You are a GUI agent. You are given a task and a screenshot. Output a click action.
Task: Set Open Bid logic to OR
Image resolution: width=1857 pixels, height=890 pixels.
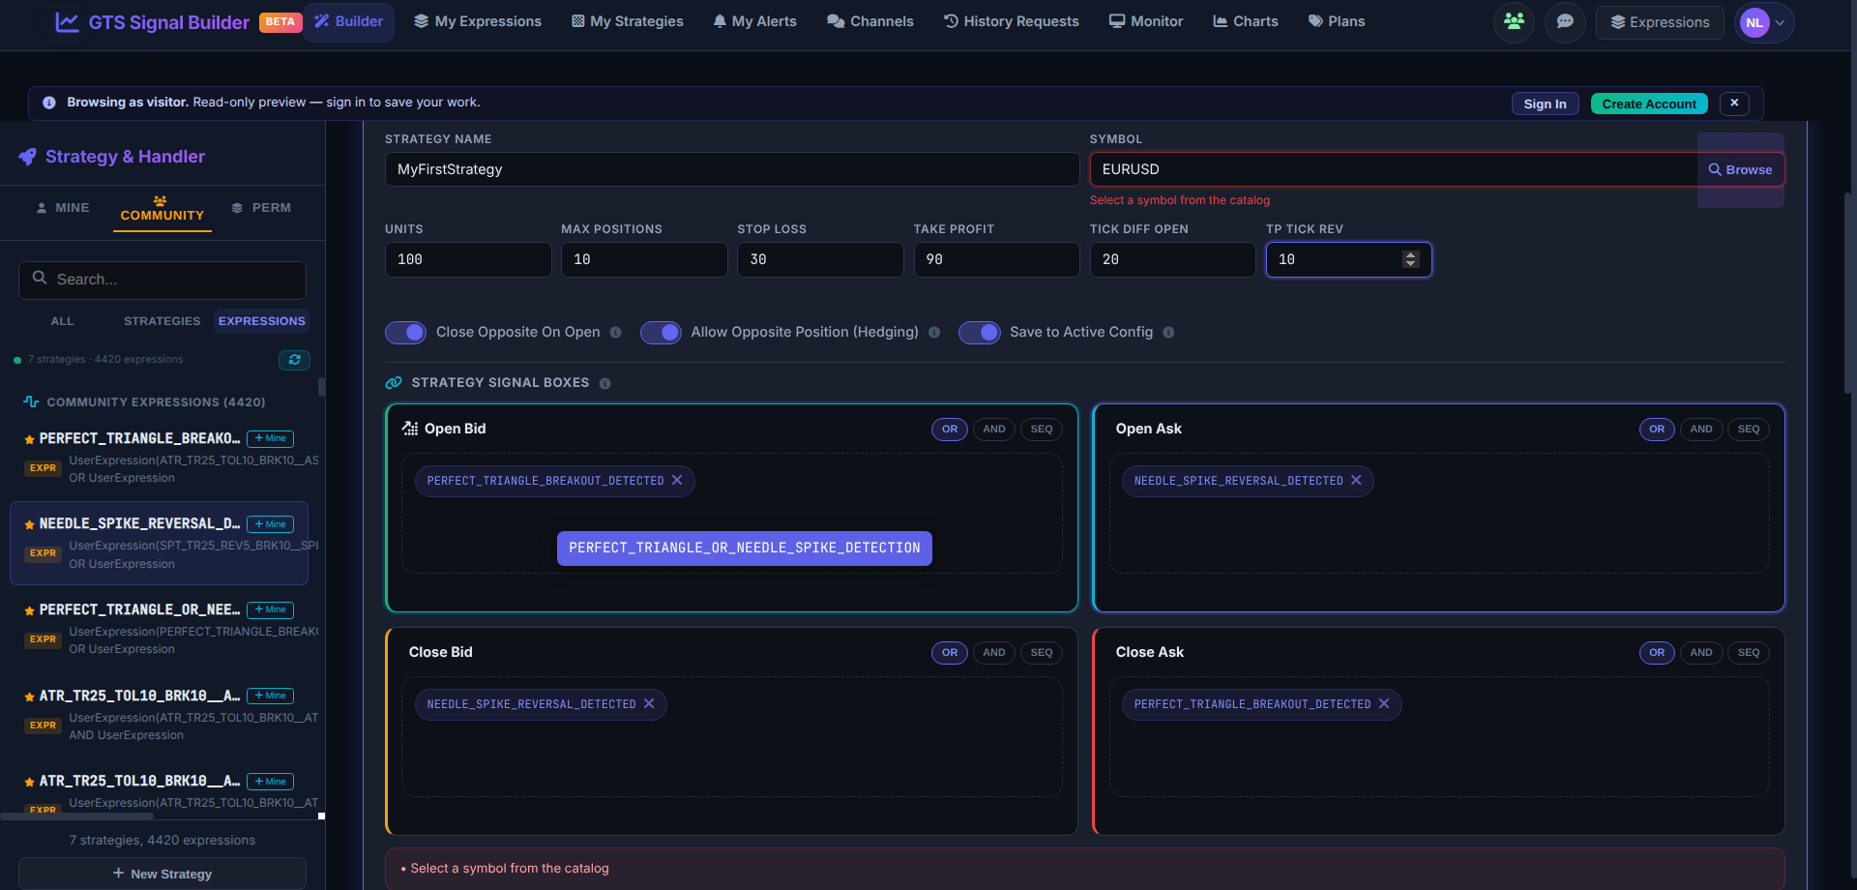point(950,430)
